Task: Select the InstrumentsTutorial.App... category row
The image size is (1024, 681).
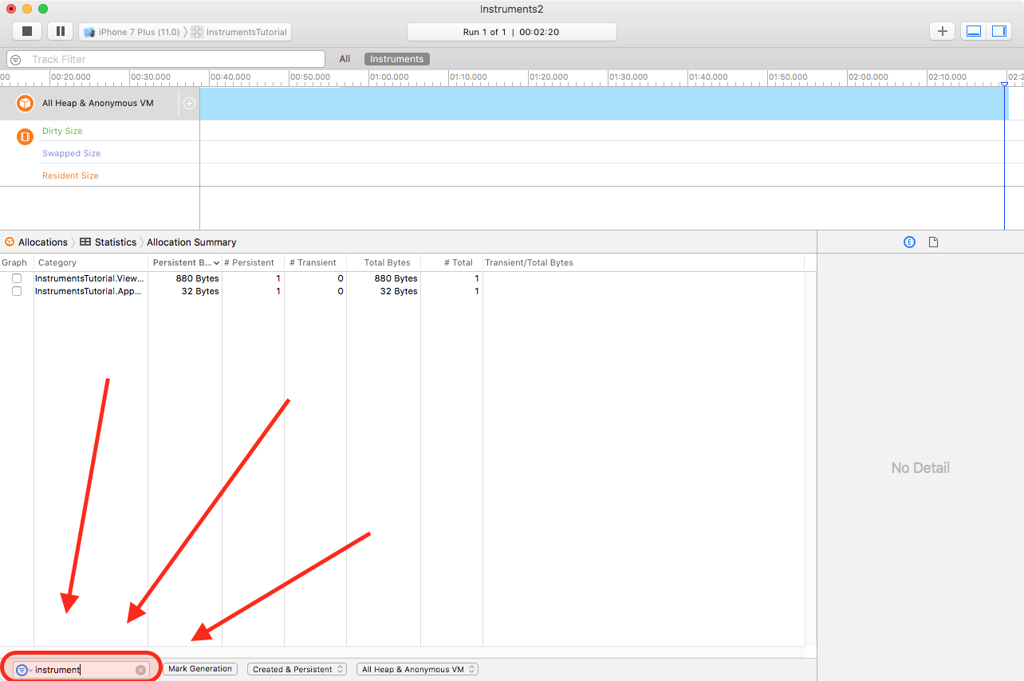Action: click(x=89, y=291)
